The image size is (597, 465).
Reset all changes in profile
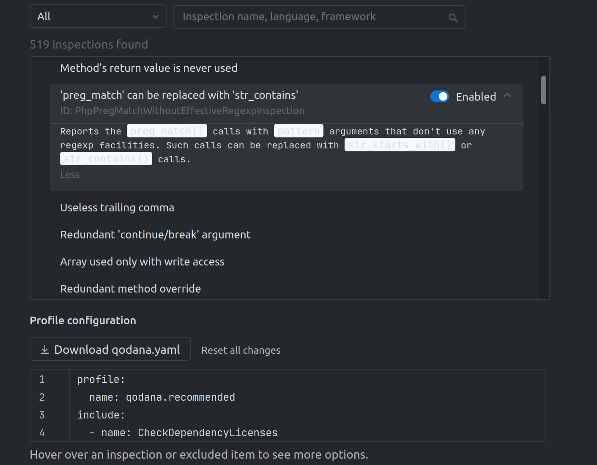pos(241,350)
